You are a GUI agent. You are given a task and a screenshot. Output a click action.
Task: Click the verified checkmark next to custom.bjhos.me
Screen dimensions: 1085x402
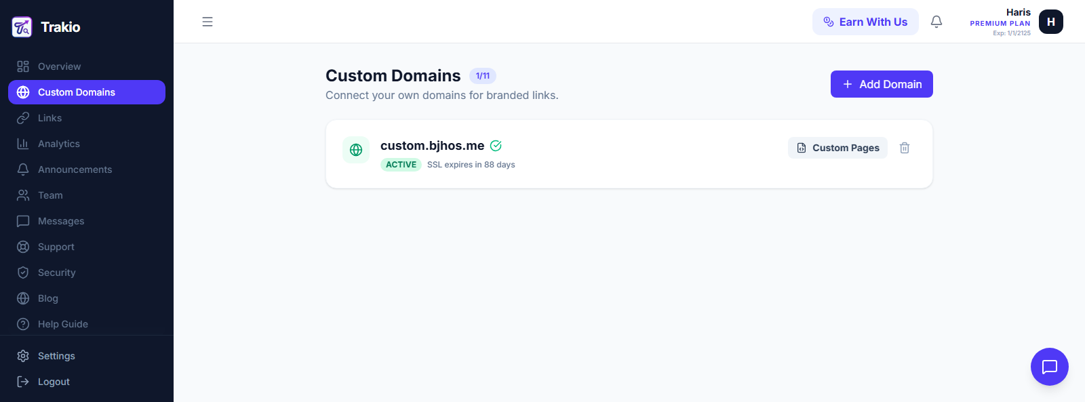coord(496,146)
